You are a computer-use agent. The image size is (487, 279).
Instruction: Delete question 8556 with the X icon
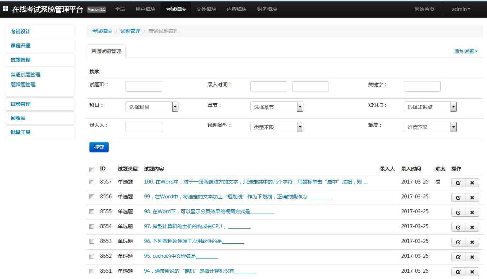(472, 198)
